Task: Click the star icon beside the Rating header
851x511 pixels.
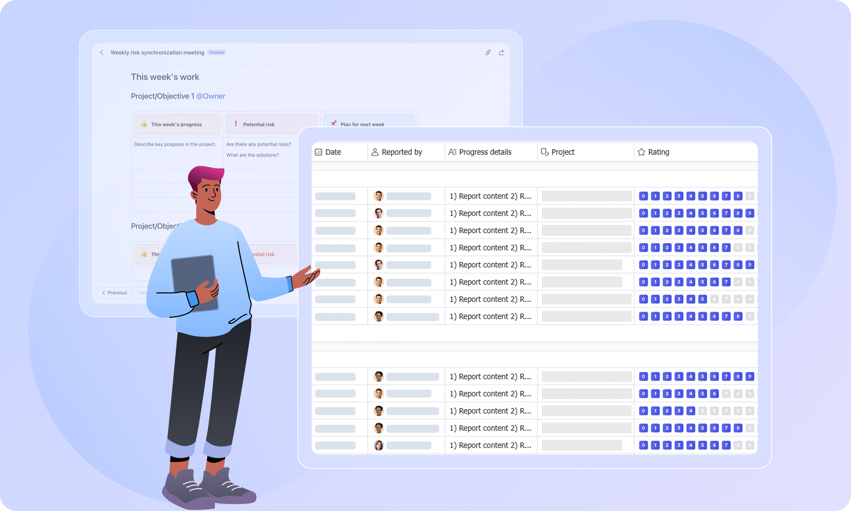Action: [641, 152]
